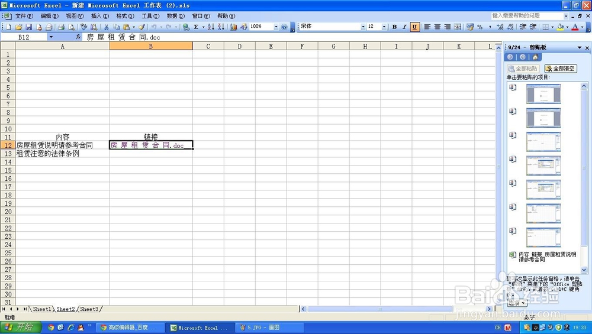Increase decimal places

[500, 27]
